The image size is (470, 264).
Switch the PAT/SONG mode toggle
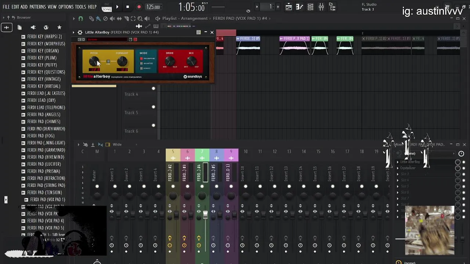point(107,7)
